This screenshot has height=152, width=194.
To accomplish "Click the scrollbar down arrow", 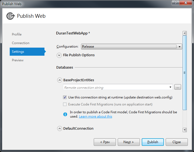I will tap(185, 130).
